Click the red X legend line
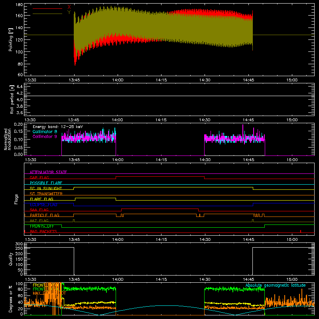The image size is (319, 319). (x=47, y=8)
